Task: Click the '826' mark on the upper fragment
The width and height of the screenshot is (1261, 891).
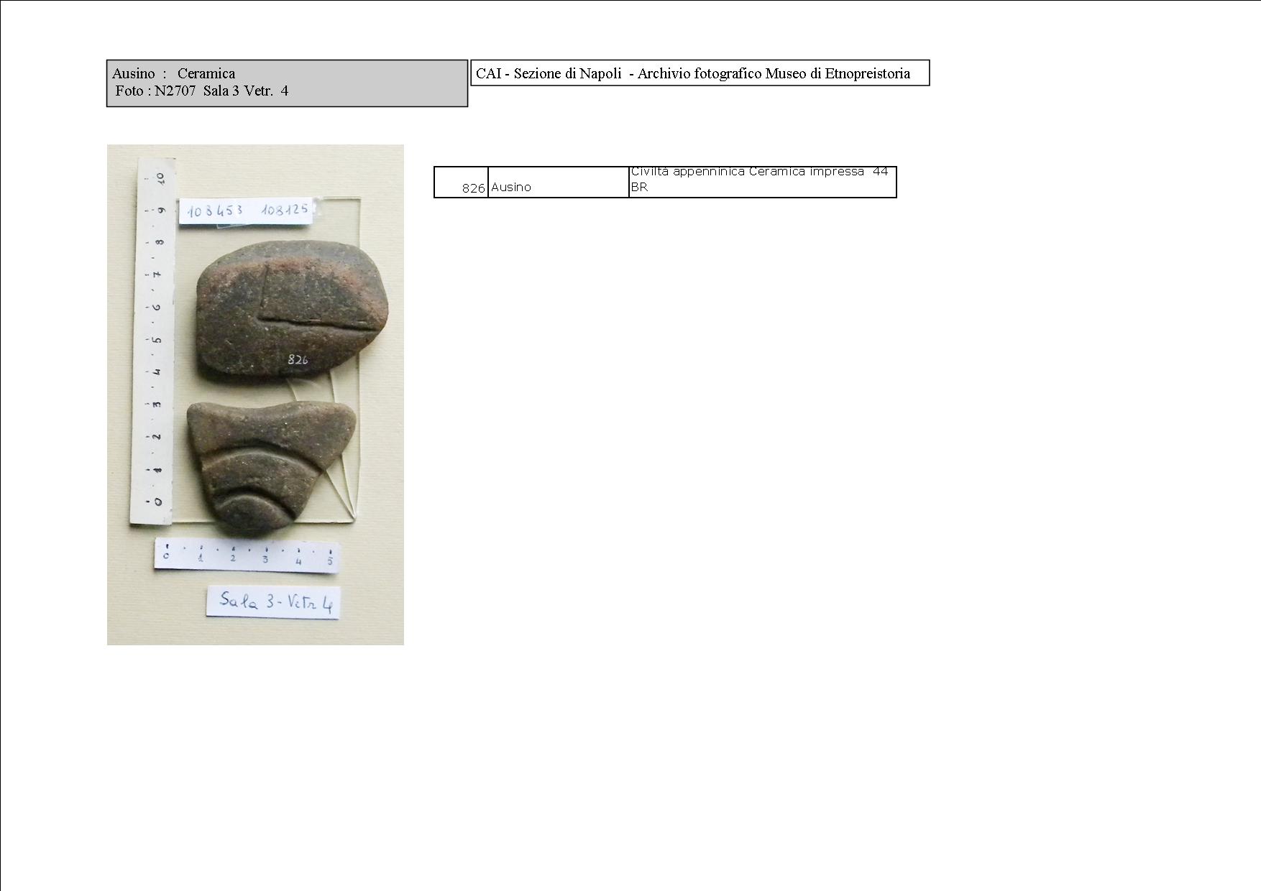Action: (x=298, y=359)
